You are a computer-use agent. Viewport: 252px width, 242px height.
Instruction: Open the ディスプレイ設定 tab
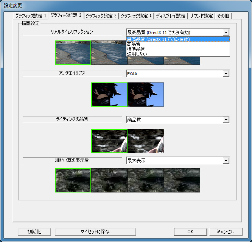[171, 16]
